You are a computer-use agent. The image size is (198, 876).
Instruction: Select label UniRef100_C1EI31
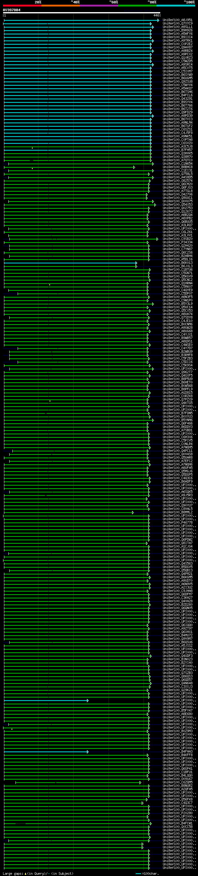[177, 171]
